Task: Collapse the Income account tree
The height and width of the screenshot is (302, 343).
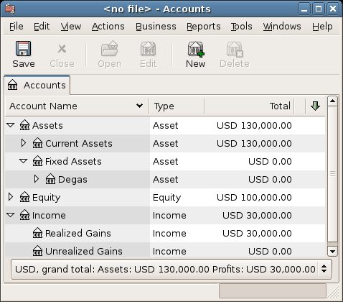Action: tap(11, 215)
